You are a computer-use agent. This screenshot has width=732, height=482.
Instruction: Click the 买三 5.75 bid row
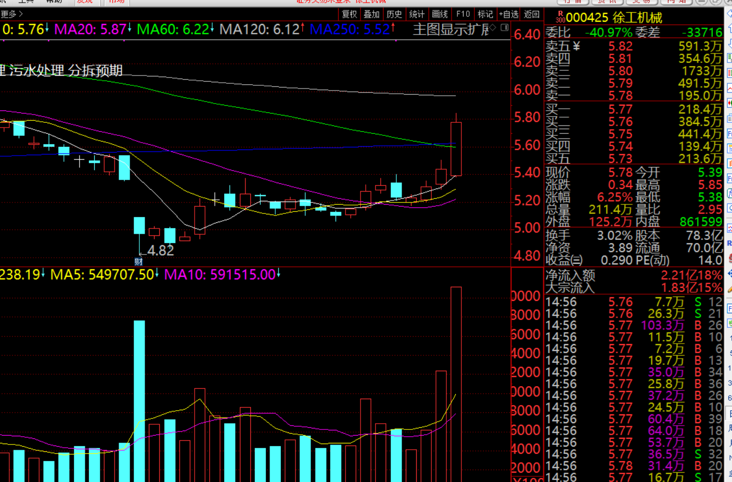pyautogui.click(x=634, y=134)
